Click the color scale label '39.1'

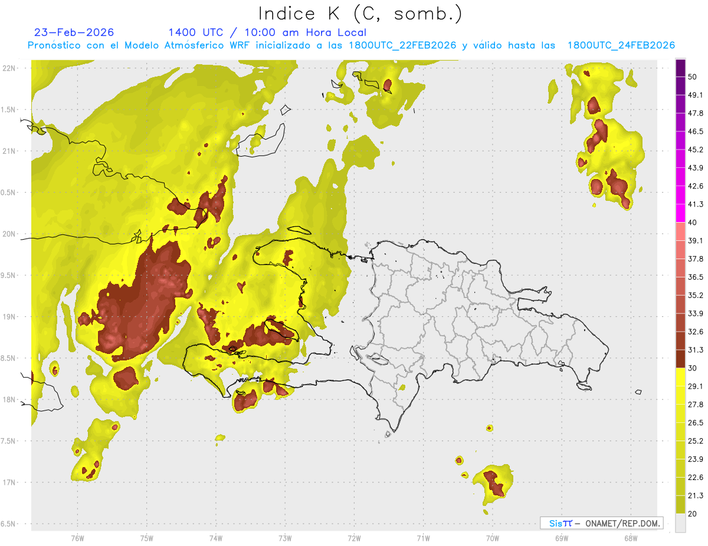696,240
